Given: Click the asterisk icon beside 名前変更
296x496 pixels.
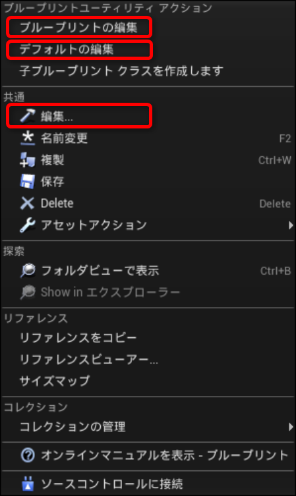Looking at the screenshot, I should [x=28, y=138].
